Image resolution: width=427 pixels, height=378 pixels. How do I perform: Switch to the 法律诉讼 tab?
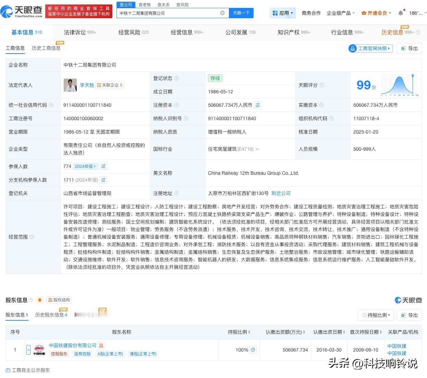(x=80, y=32)
